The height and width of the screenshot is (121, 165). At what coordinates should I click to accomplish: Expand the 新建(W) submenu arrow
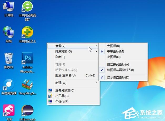point(96,83)
